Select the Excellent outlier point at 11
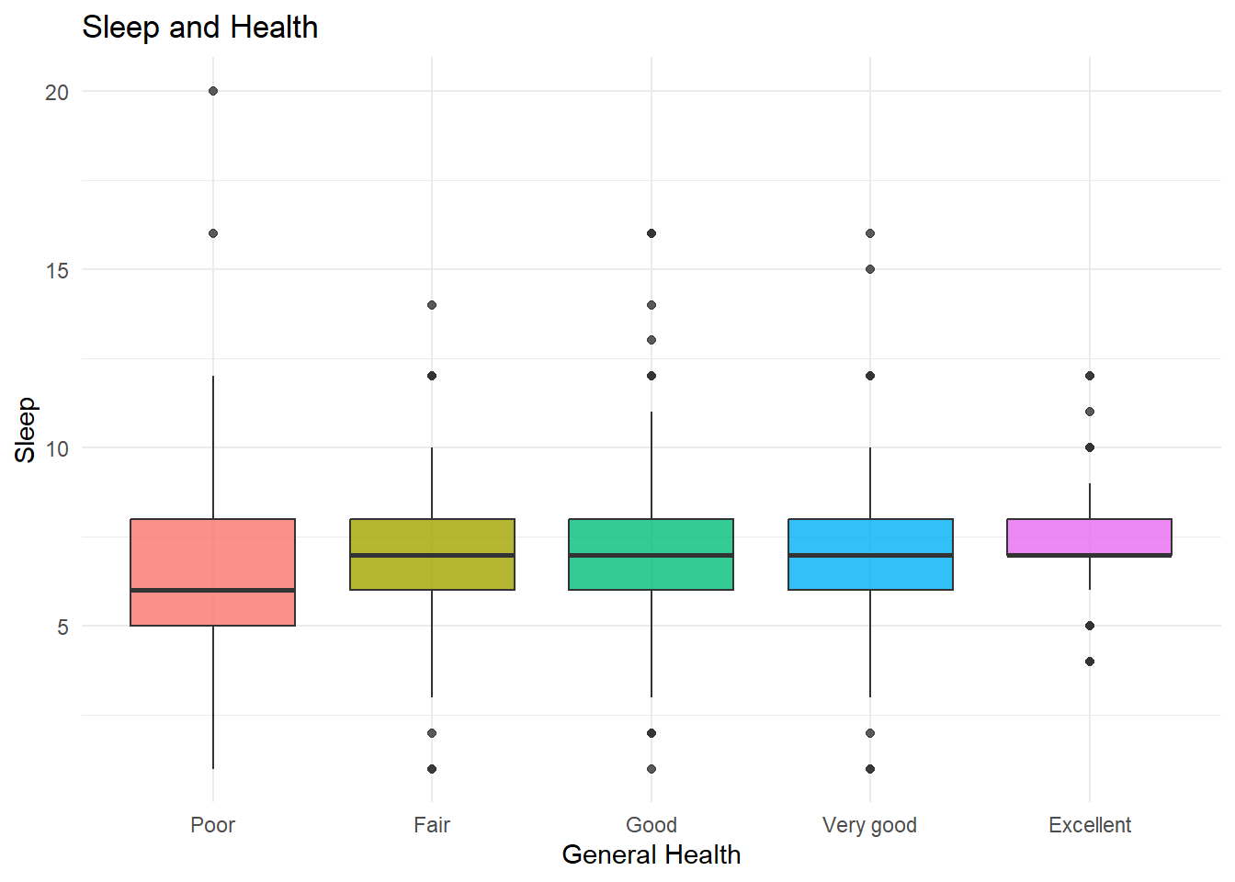The height and width of the screenshot is (882, 1235). coord(1090,412)
